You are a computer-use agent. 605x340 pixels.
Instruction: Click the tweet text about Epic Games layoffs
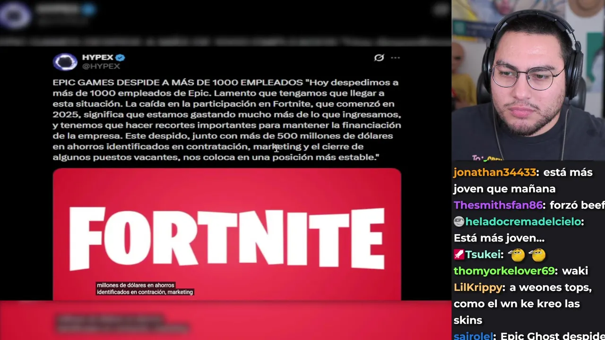point(227,119)
